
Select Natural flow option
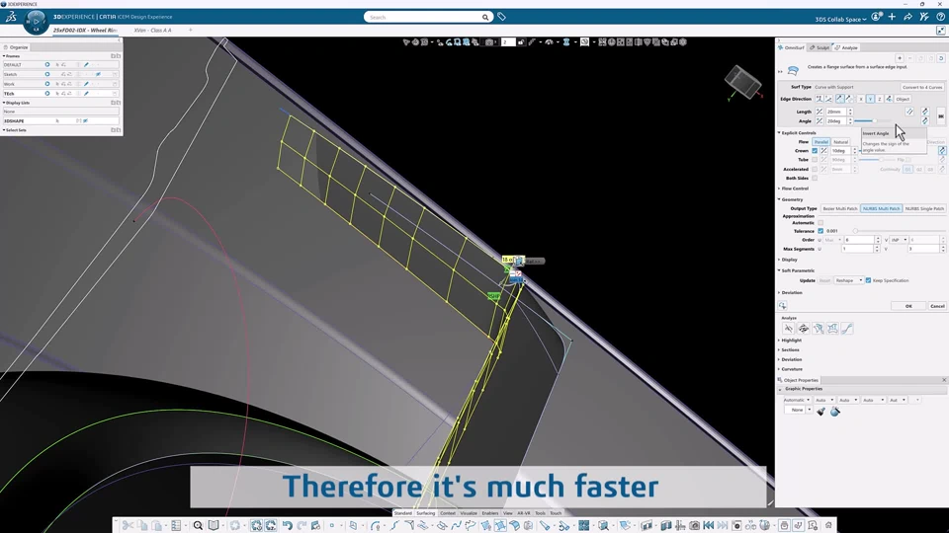(840, 142)
